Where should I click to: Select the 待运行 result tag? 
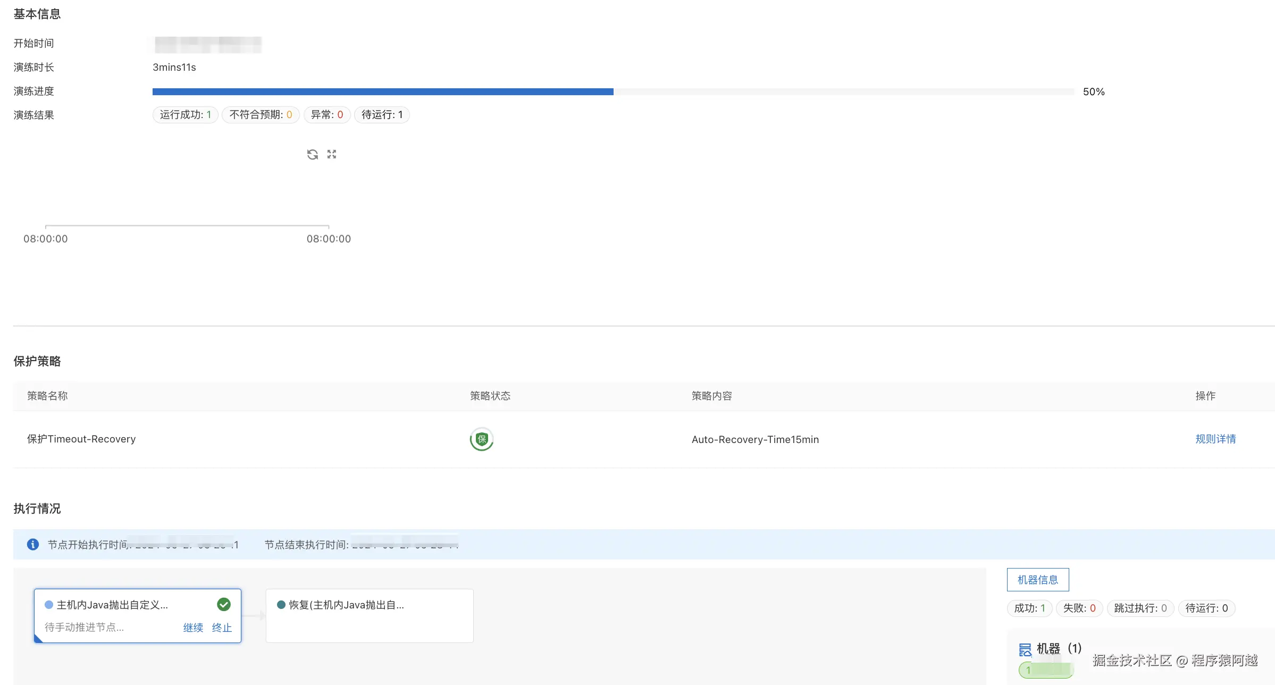pyautogui.click(x=382, y=115)
